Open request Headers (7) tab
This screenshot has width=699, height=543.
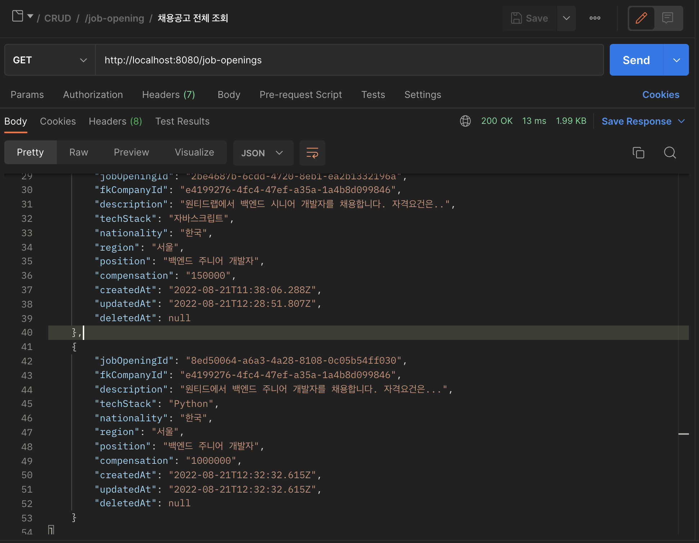(x=168, y=94)
